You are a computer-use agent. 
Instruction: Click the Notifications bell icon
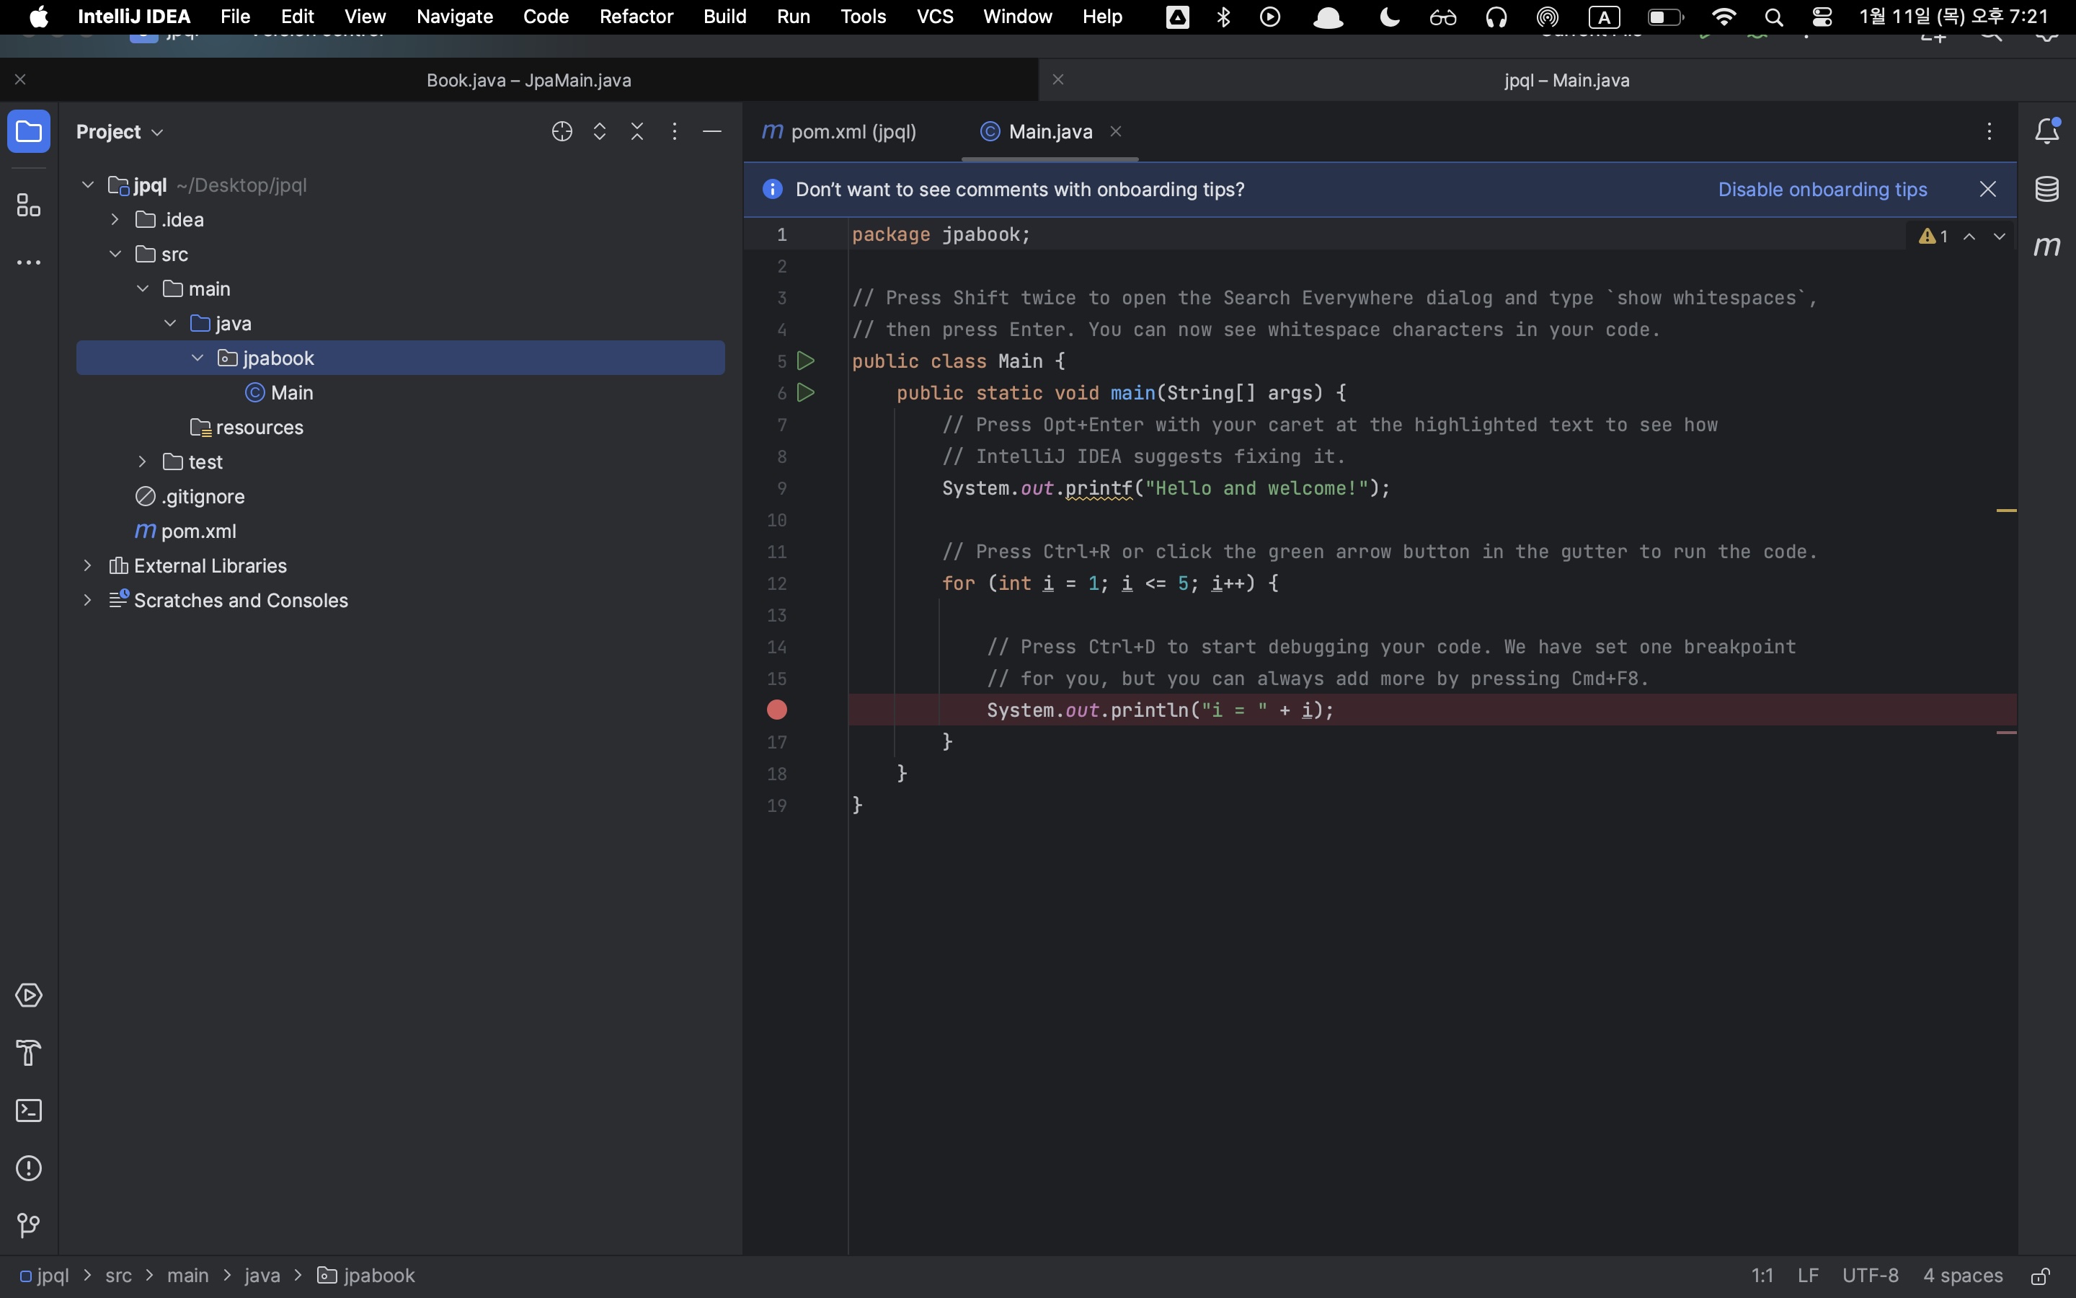pyautogui.click(x=2047, y=131)
